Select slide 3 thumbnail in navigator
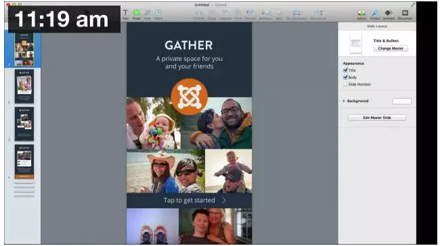This screenshot has height=246, width=440. 24,124
